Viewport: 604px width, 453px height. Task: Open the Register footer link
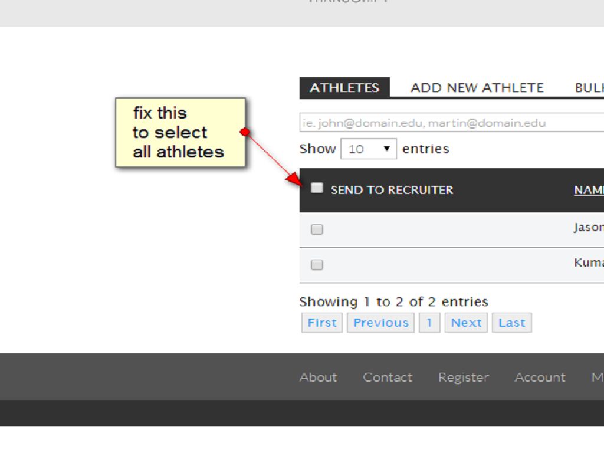tap(464, 377)
